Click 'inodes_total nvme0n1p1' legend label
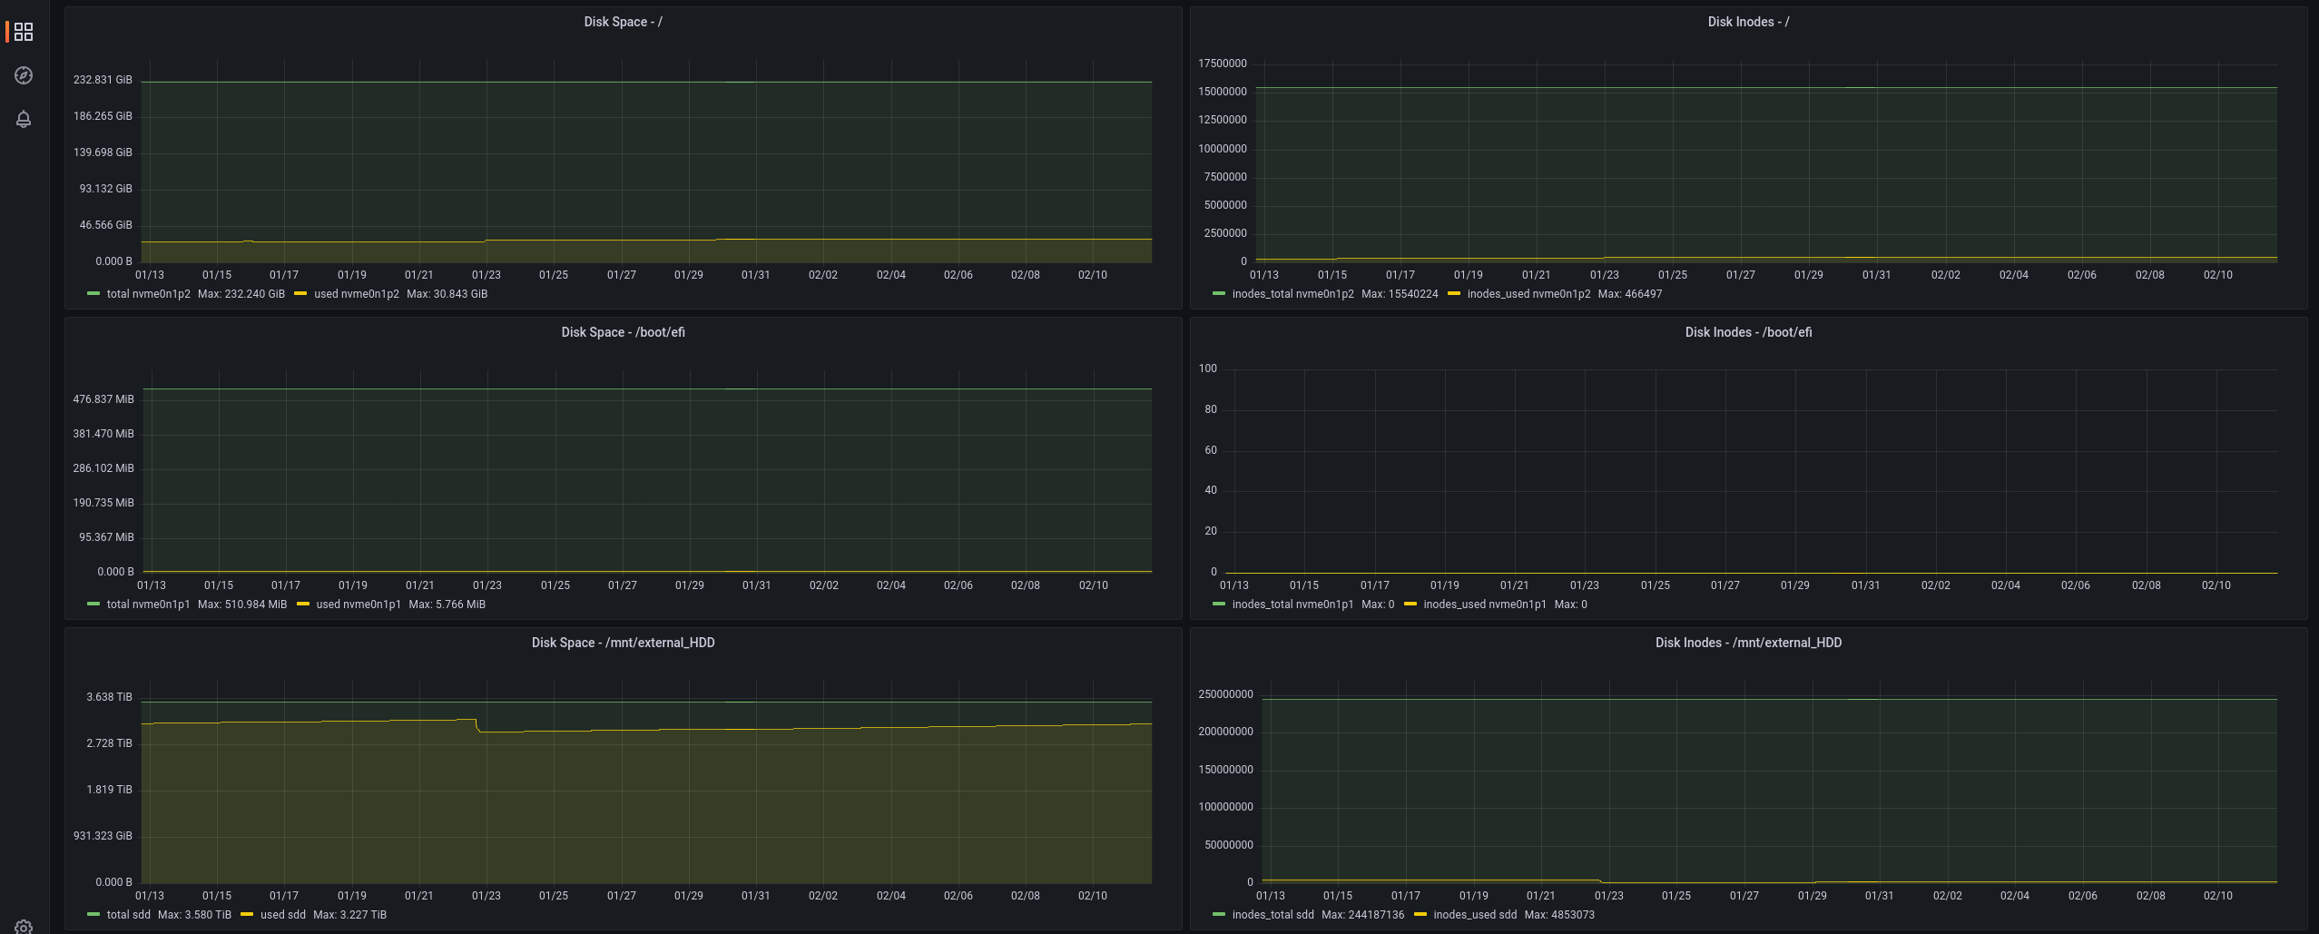Screen dimensions: 2319x934 [1292, 605]
